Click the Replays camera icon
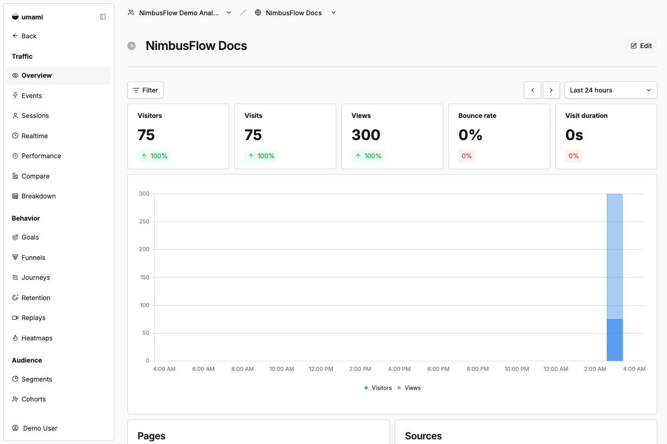 pos(15,318)
